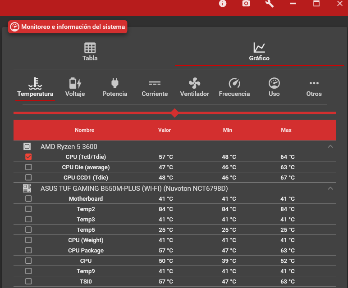Viewport: 348px width, 288px height.
Task: Click the three-dots Otros icon
Action: 314,83
